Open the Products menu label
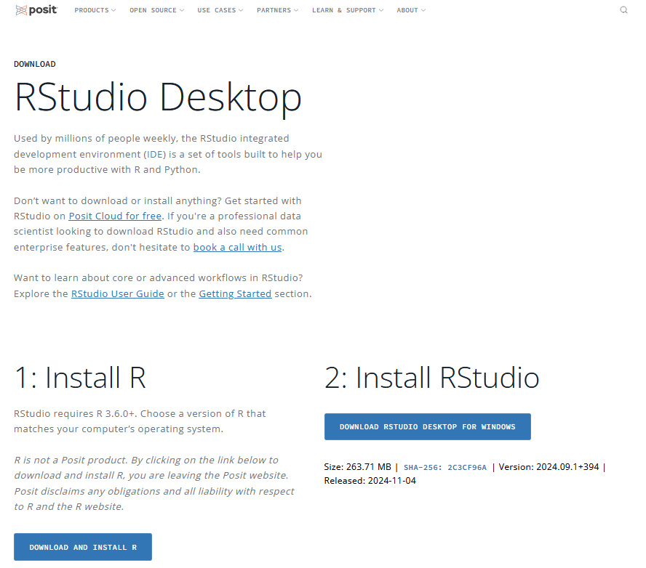646x568 pixels. [92, 11]
